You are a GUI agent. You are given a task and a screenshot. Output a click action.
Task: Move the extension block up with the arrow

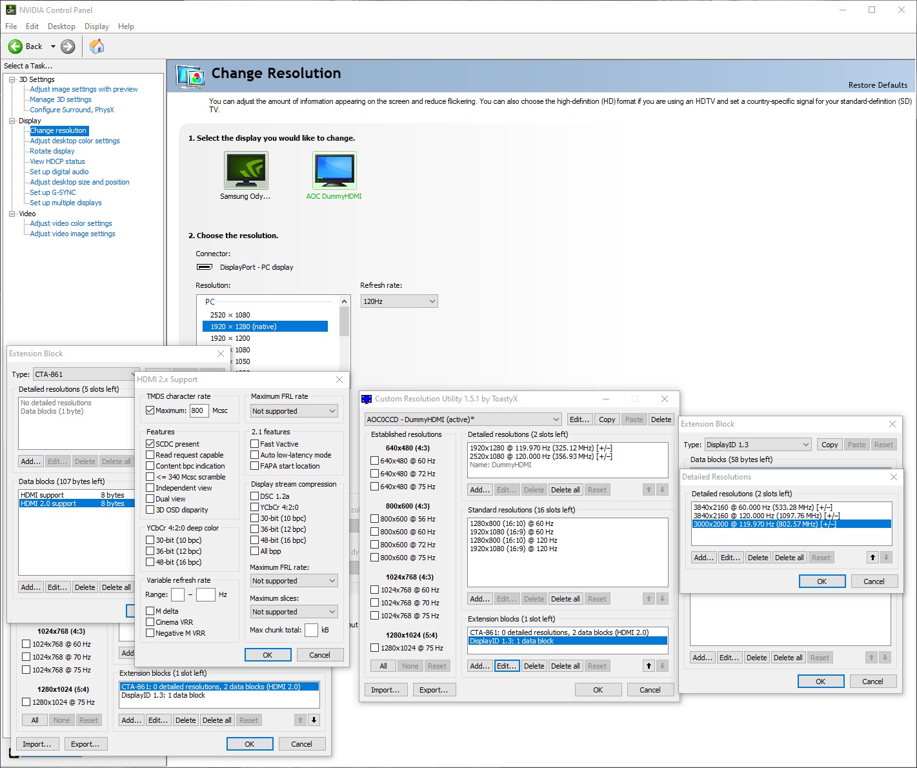click(649, 666)
